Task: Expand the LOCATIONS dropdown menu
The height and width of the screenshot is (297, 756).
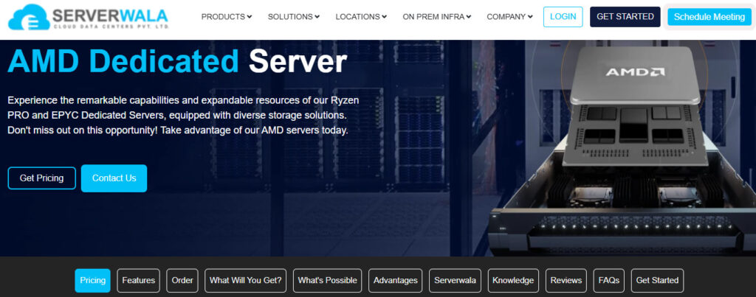Action: click(x=361, y=17)
